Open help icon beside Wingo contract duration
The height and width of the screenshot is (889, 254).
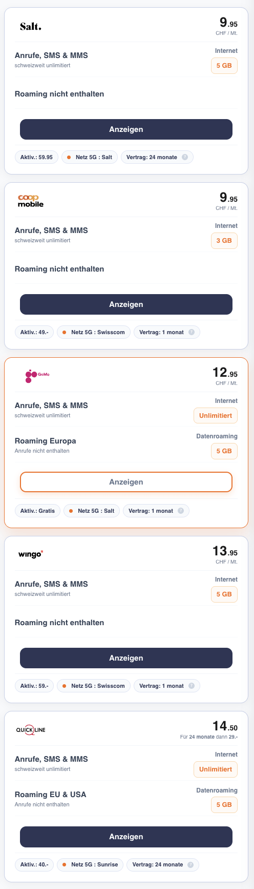(192, 686)
